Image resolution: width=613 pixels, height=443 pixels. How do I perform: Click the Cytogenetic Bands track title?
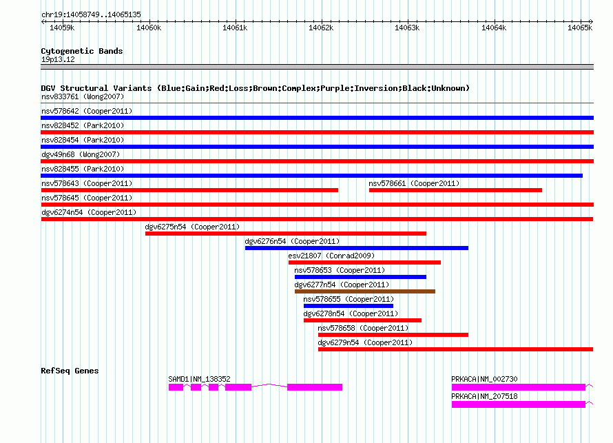pyautogui.click(x=82, y=51)
